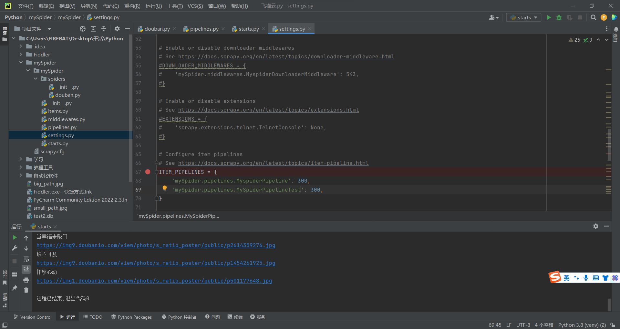The height and width of the screenshot is (329, 620).
Task: Open run panel settings gear
Action: click(x=596, y=226)
